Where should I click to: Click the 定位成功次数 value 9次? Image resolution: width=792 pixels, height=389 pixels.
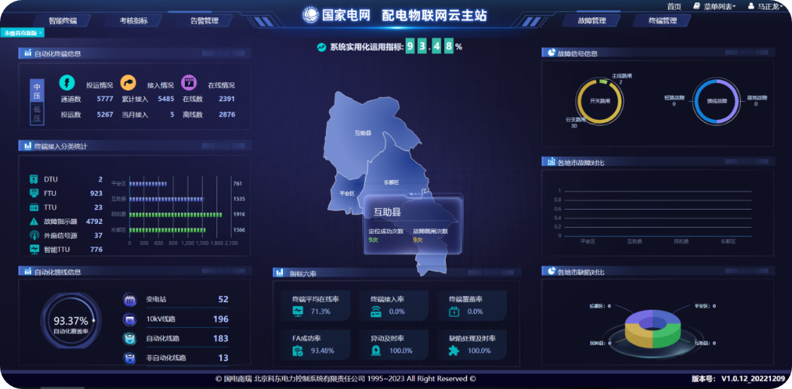tap(373, 240)
